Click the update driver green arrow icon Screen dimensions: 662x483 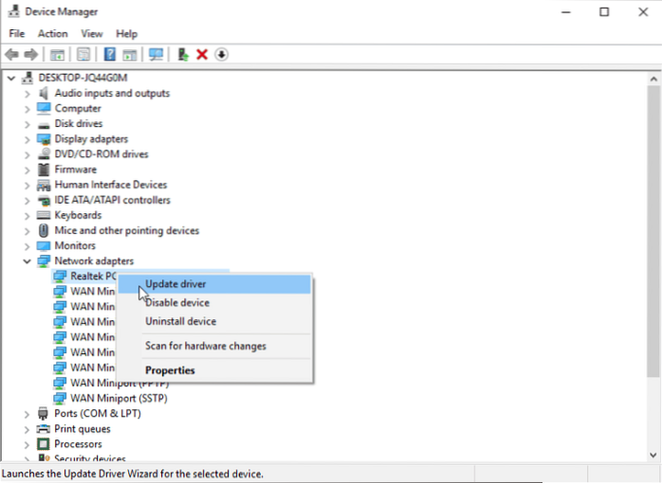182,55
